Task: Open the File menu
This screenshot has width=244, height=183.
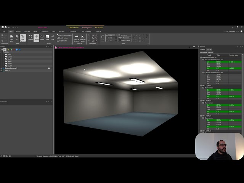Action: point(3,32)
